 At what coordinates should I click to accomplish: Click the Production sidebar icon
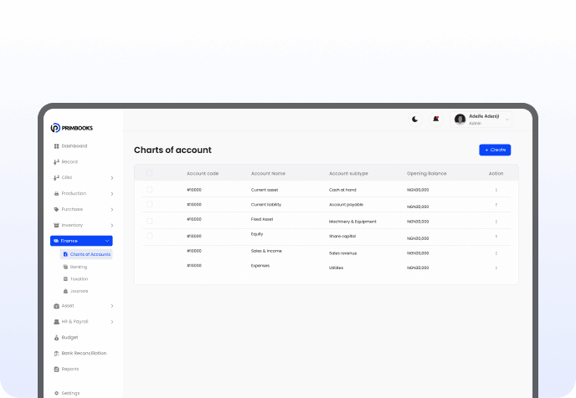56,193
